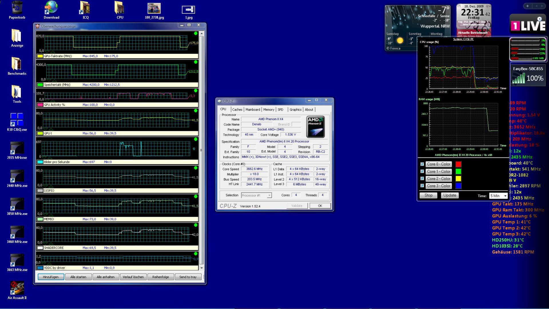Viewport: 549px width, 309px height.
Task: Click the Send to tray button
Action: click(x=188, y=277)
